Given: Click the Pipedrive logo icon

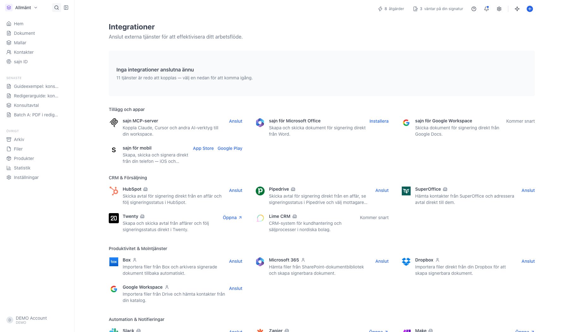Looking at the screenshot, I should [260, 191].
